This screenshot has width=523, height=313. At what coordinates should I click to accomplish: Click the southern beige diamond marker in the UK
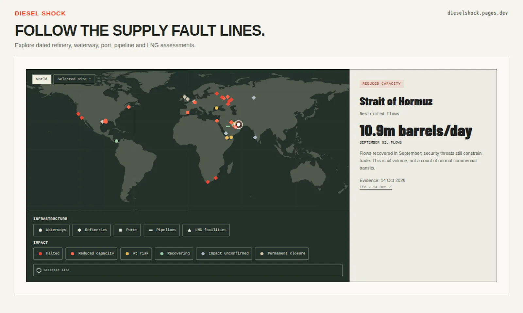tap(188, 99)
